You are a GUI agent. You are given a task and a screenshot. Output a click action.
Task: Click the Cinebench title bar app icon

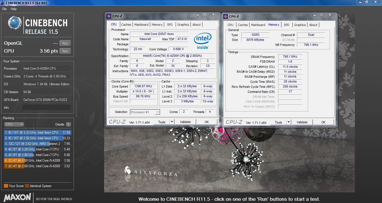click(x=3, y=3)
